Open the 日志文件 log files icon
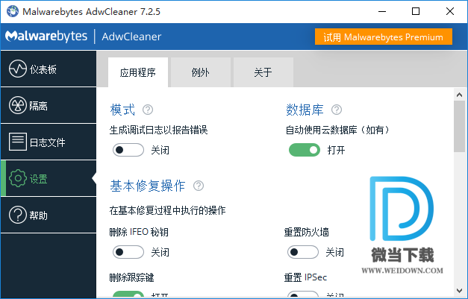The height and width of the screenshot is (299, 468). 18,142
